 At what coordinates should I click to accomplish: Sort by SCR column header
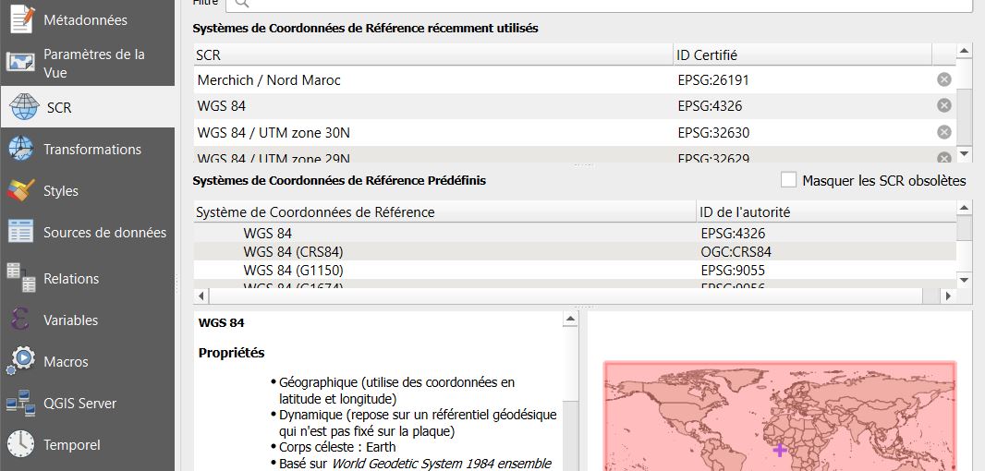click(x=433, y=54)
